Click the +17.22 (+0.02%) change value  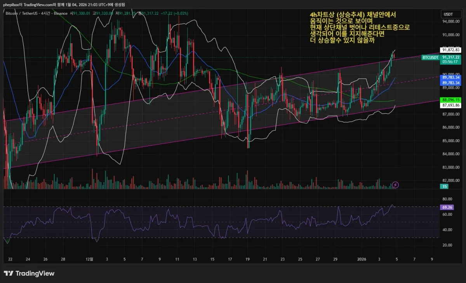click(x=174, y=13)
